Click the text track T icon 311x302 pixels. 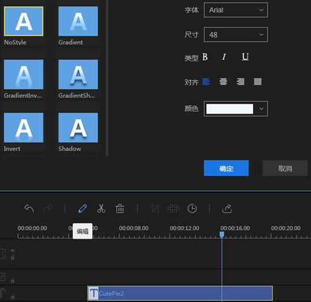click(2, 293)
